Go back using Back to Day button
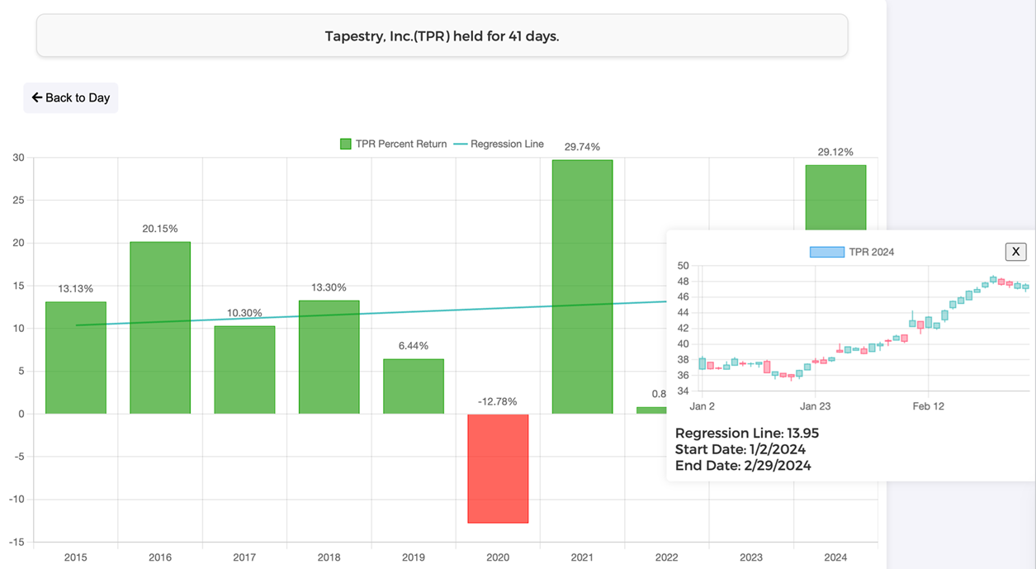 71,97
